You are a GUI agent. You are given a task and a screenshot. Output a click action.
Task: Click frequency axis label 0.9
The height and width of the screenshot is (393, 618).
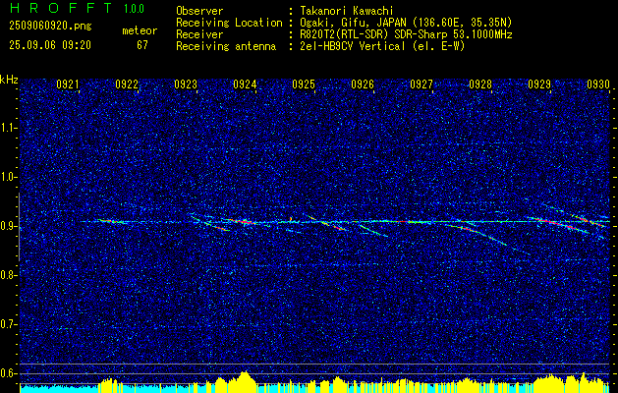point(8,226)
